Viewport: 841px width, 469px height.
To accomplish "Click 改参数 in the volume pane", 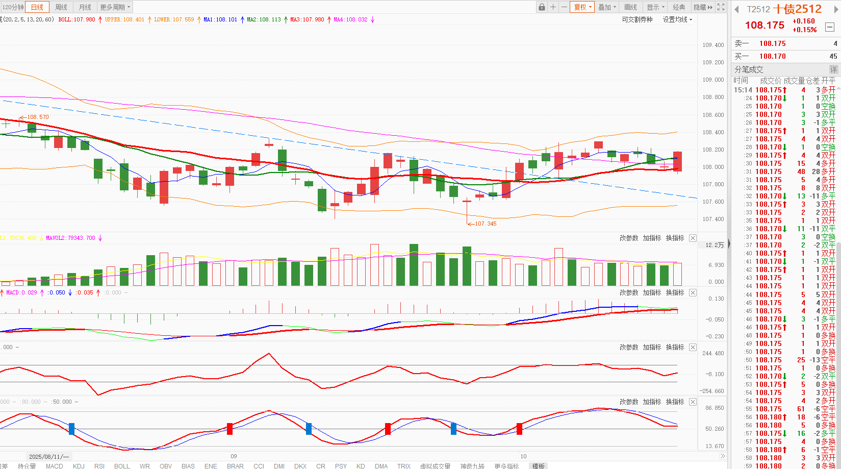I will coord(629,238).
